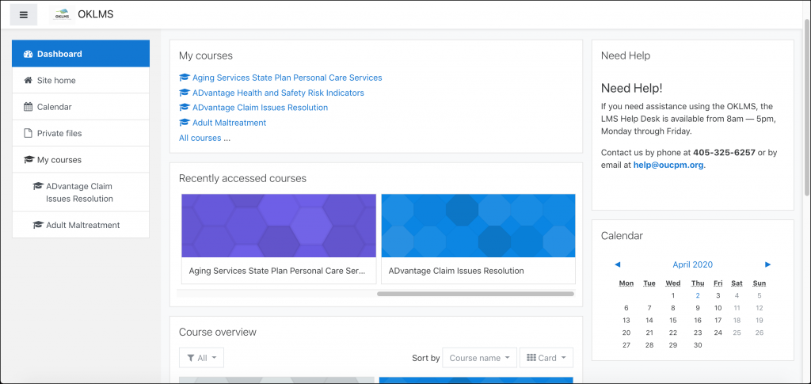This screenshot has height=384, width=811.
Task: Open the All courses link
Action: coord(200,138)
